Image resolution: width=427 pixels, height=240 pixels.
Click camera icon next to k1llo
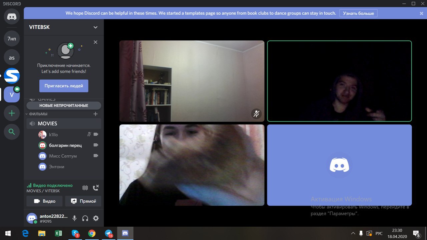coord(96,134)
